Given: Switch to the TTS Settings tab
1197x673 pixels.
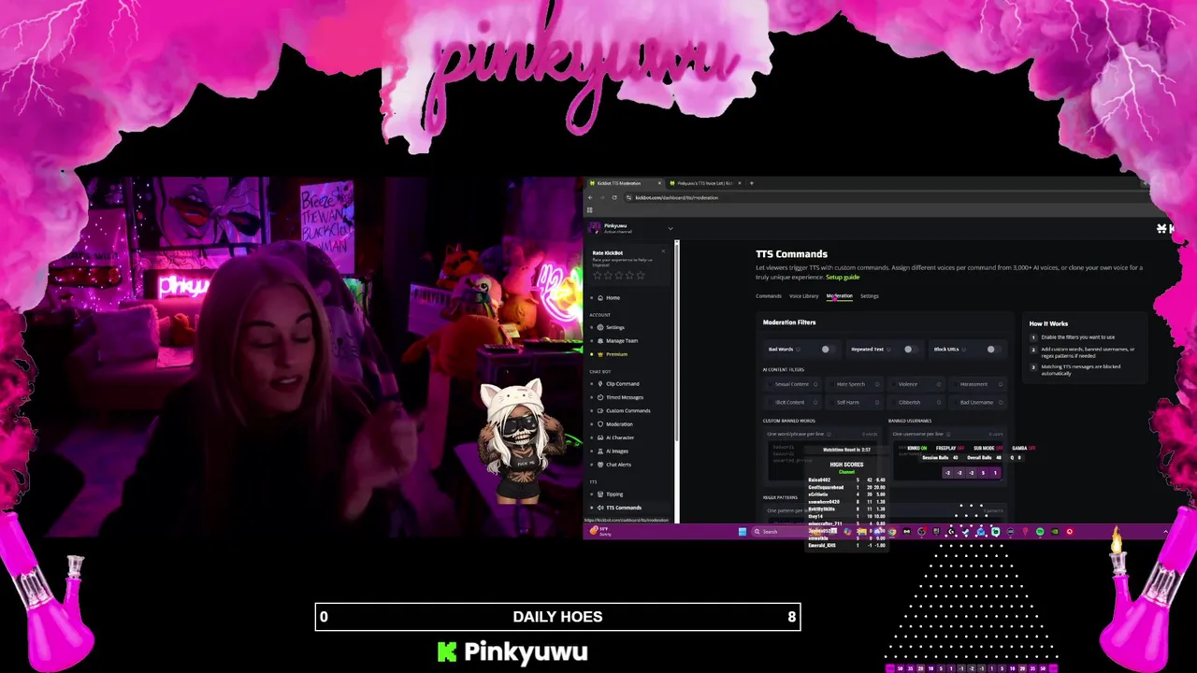Looking at the screenshot, I should [x=869, y=296].
